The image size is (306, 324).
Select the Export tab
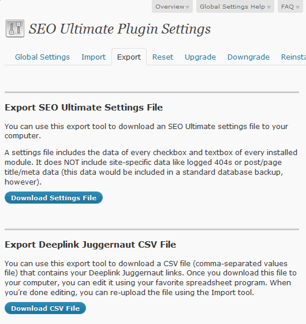tap(129, 57)
